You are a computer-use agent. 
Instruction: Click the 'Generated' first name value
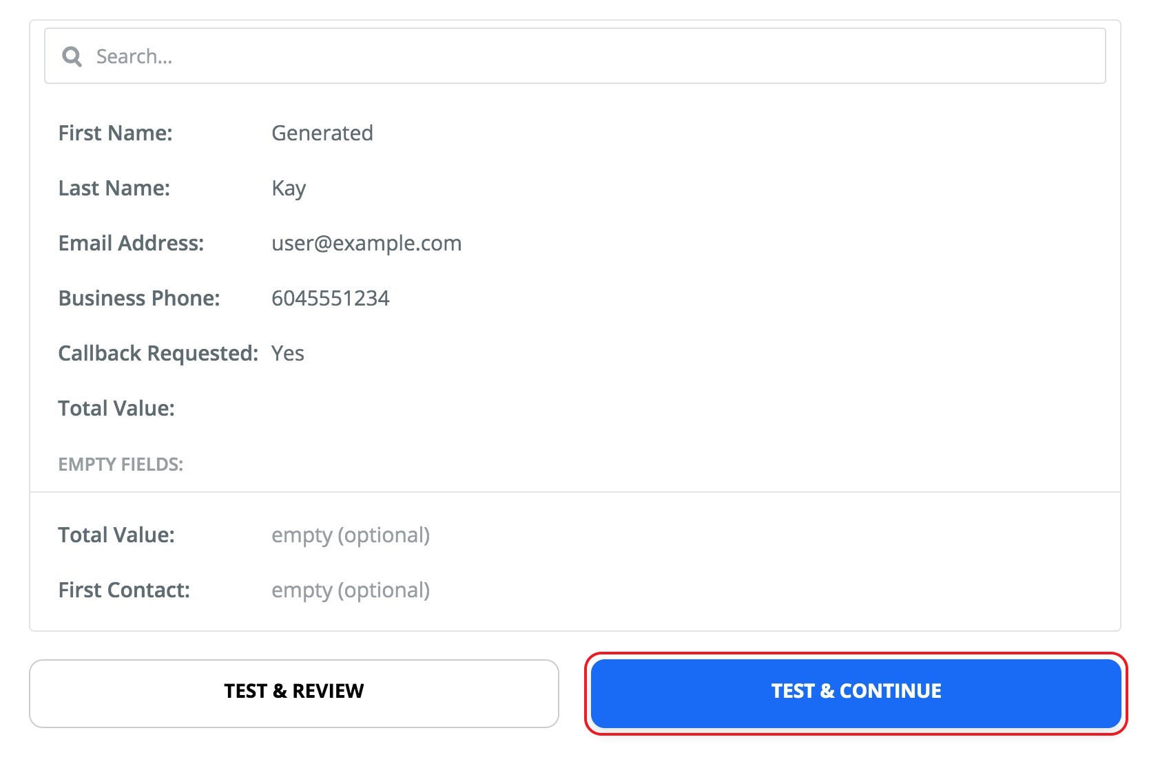coord(322,133)
